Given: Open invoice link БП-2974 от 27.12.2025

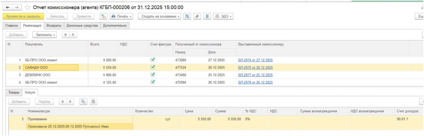Looking at the screenshot, I should pyautogui.click(x=255, y=60).
